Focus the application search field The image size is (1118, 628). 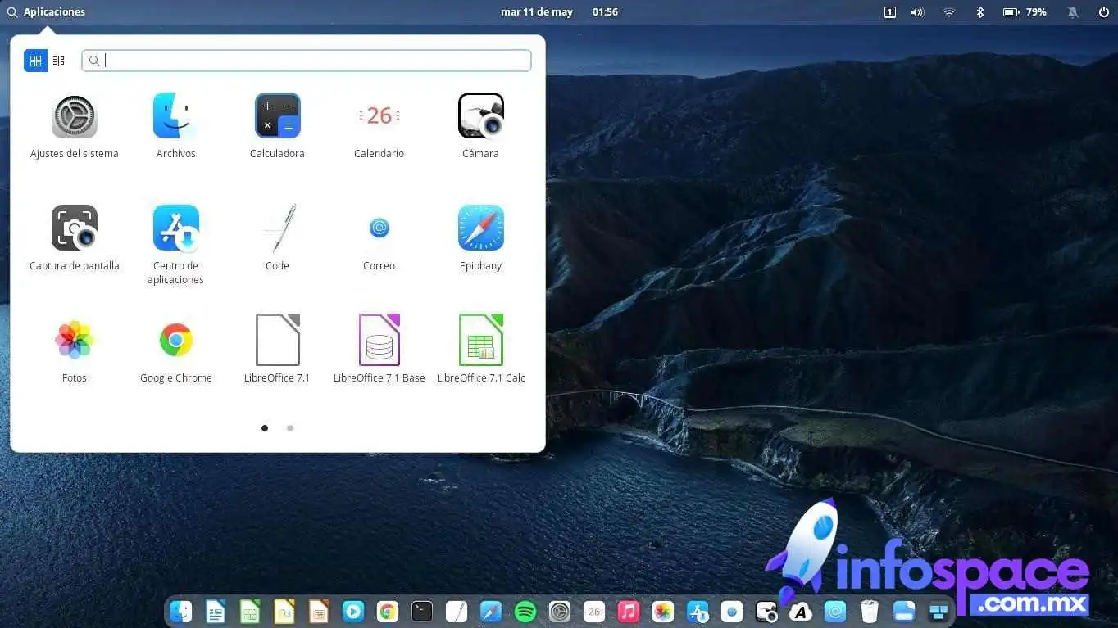[x=307, y=61]
